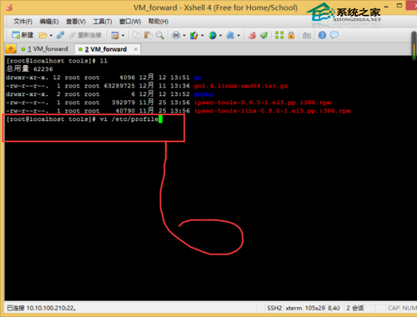Launch Xftp with the red swirl icon
Image resolution: width=417 pixels, height=317 pixels.
[x=252, y=35]
